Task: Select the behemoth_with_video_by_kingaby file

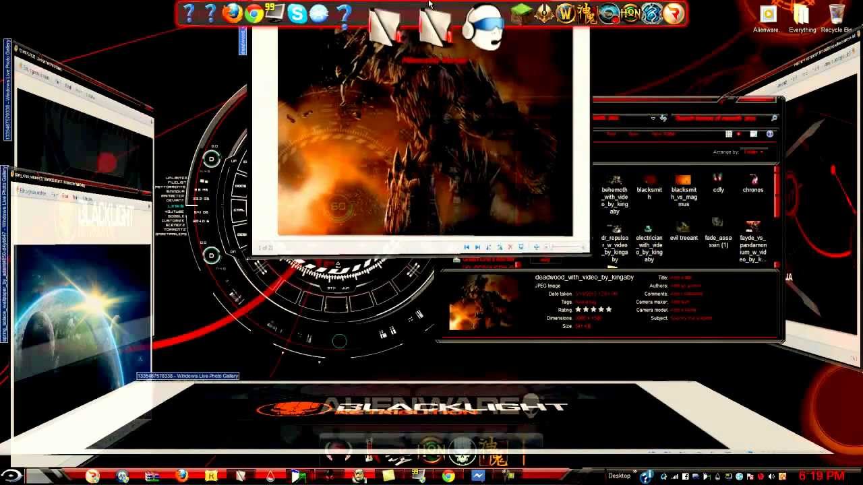Action: 614,195
